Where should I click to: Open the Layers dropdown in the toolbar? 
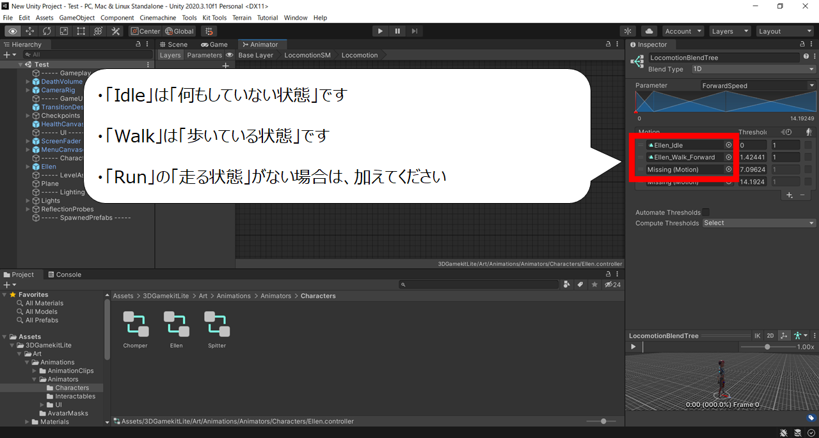(729, 31)
